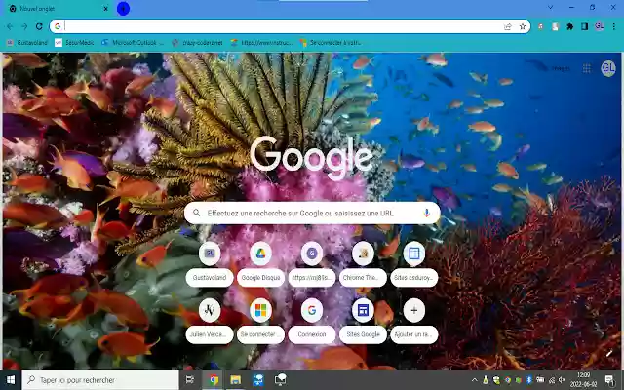Open the tab search chevron
This screenshot has height=390, width=624.
click(x=550, y=7)
